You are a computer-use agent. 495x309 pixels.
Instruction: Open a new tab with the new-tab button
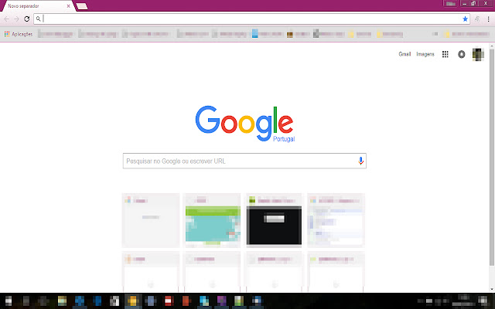(82, 6)
